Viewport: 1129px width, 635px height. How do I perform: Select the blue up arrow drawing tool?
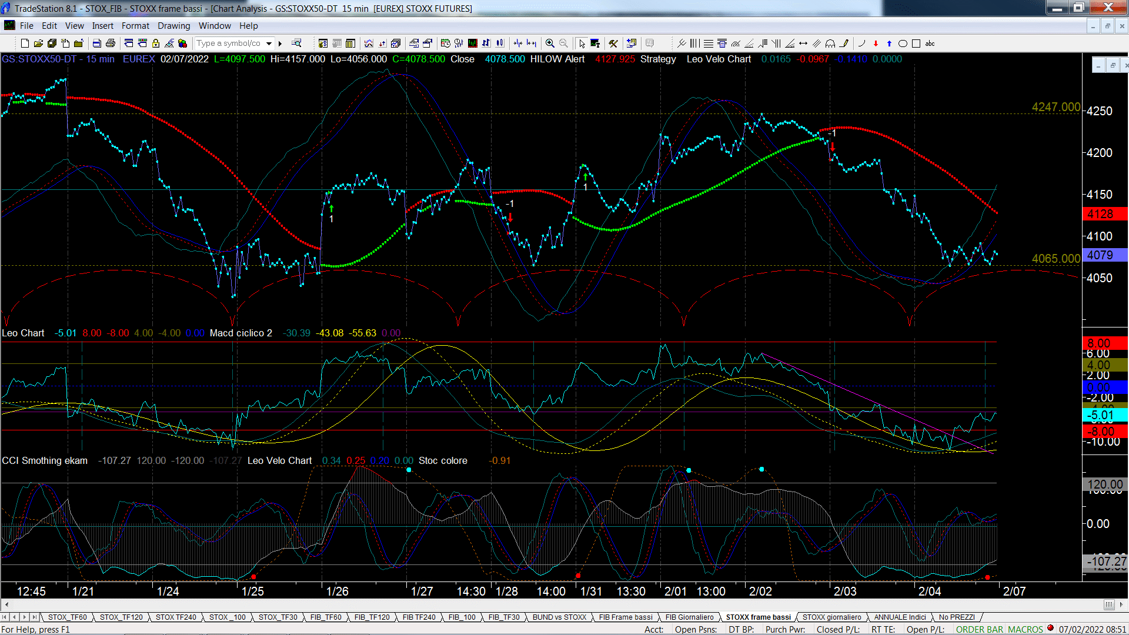(889, 44)
